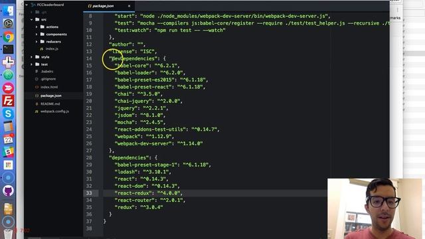Click the JS icon beside index.js
The height and width of the screenshot is (239, 425).
(x=41, y=48)
